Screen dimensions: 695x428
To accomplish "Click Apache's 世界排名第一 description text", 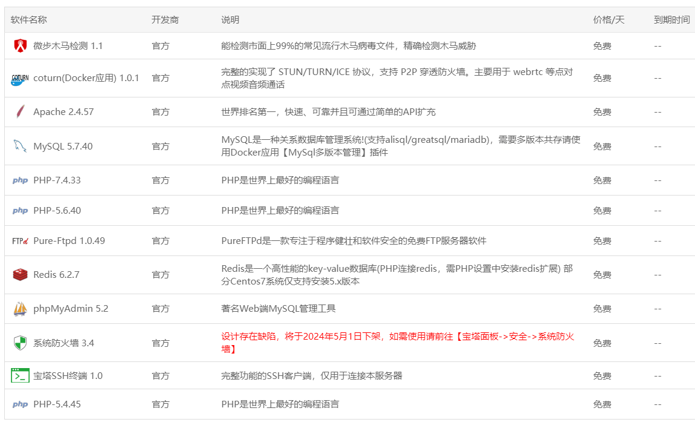I will (x=329, y=111).
